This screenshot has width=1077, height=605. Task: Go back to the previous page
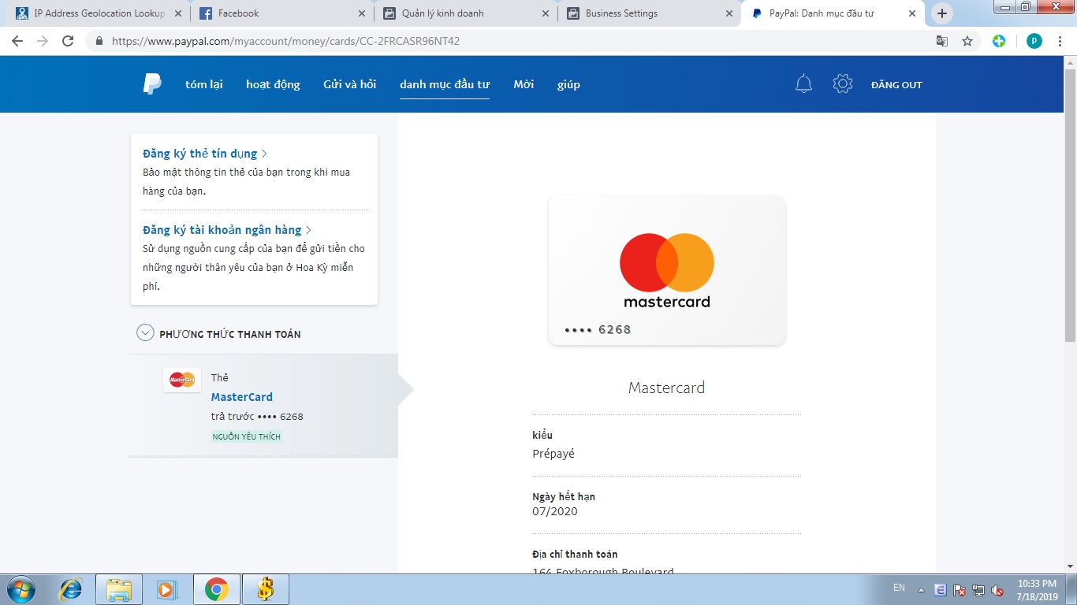pyautogui.click(x=17, y=41)
